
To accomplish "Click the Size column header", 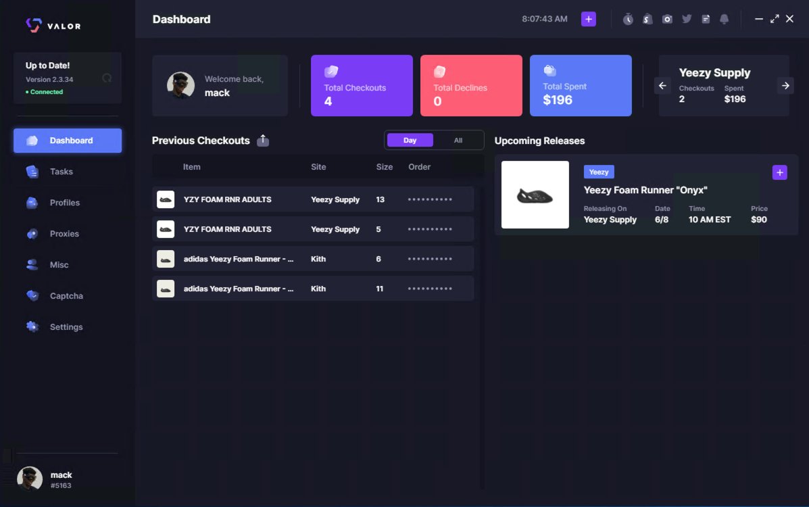I will 385,167.
